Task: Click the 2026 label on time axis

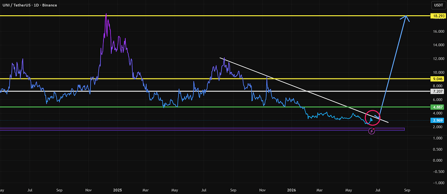Action: pos(292,190)
